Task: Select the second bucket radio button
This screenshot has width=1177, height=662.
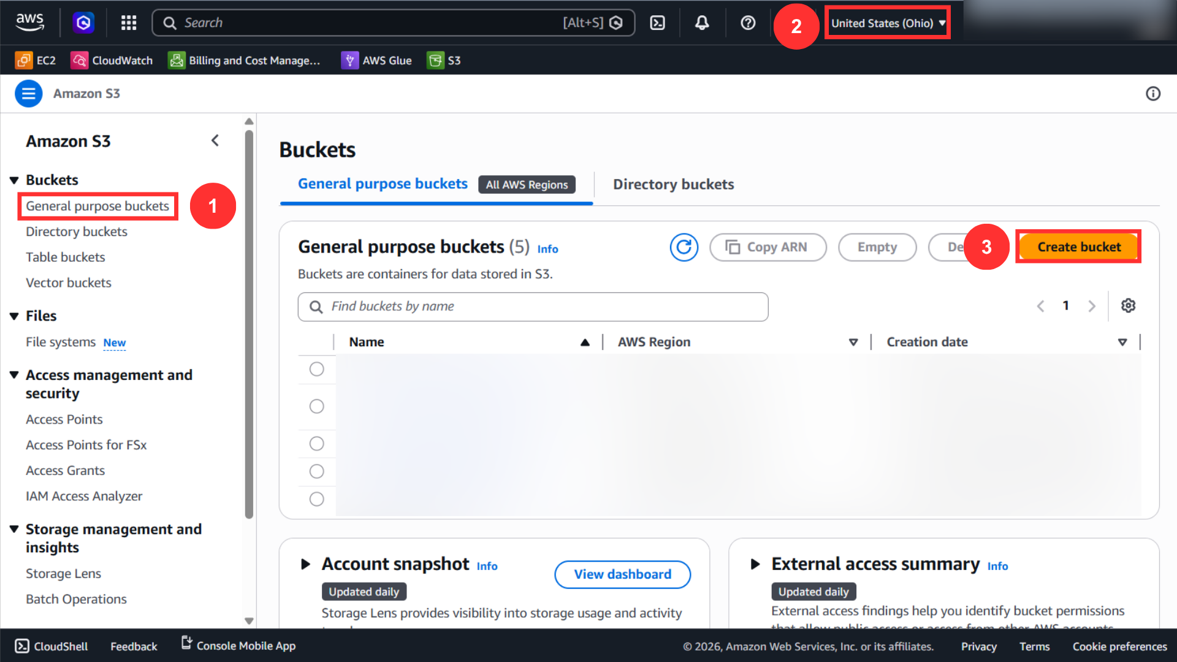Action: coord(316,406)
